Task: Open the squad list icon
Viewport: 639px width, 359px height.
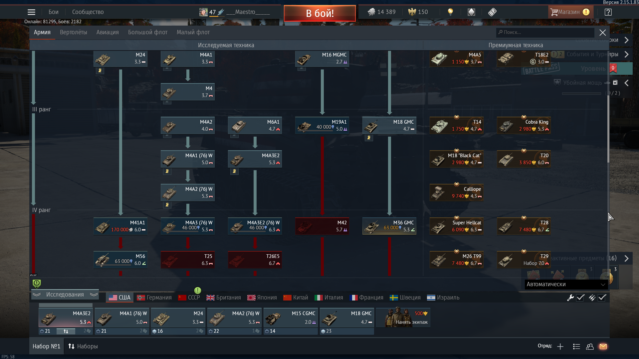Action: [576, 346]
